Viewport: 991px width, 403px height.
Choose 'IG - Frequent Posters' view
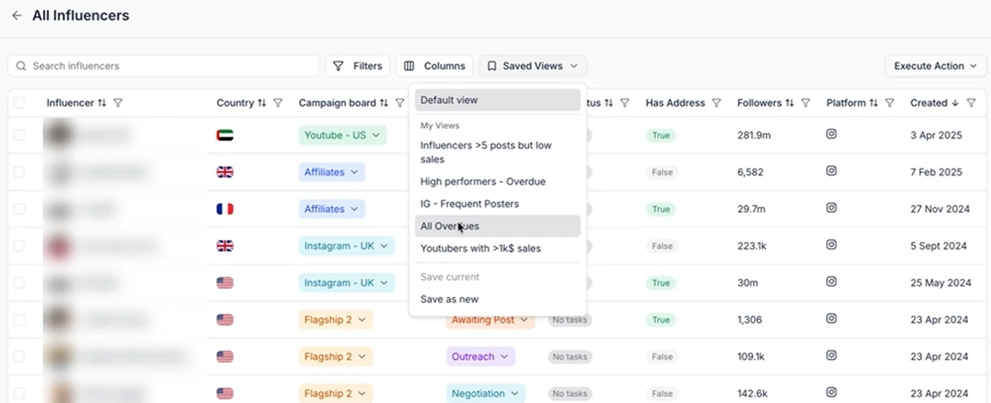(x=497, y=204)
